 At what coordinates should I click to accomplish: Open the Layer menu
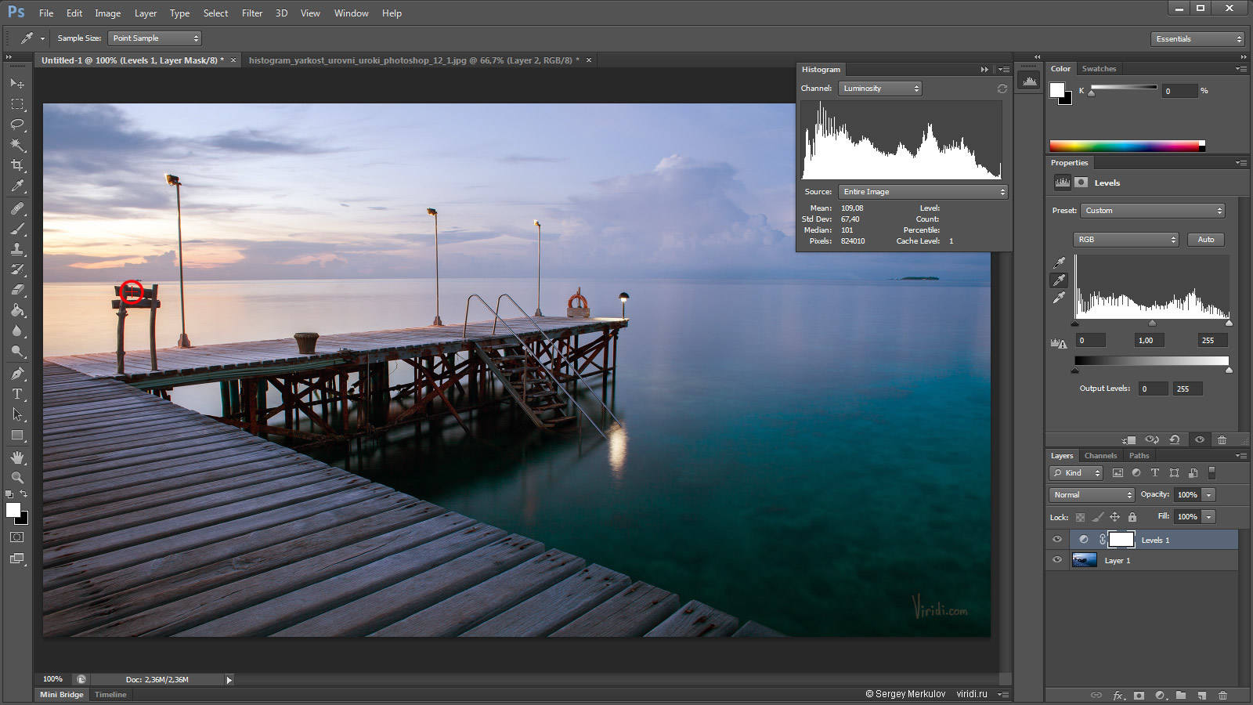(x=145, y=13)
